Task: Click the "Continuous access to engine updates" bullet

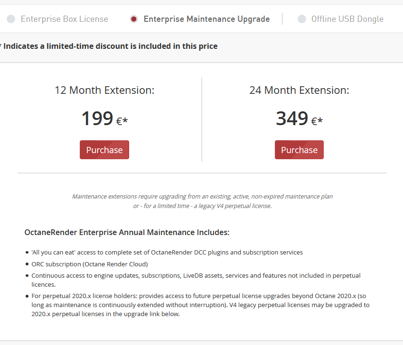Action: pyautogui.click(x=196, y=280)
